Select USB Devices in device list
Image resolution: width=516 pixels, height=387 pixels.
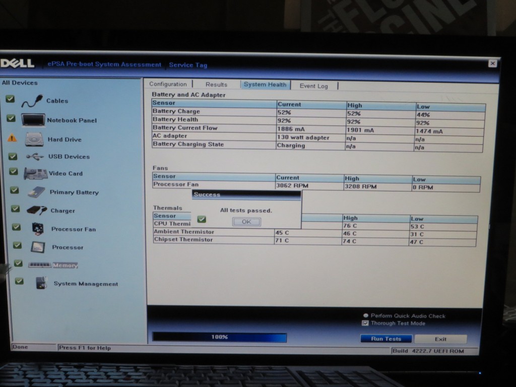[69, 157]
